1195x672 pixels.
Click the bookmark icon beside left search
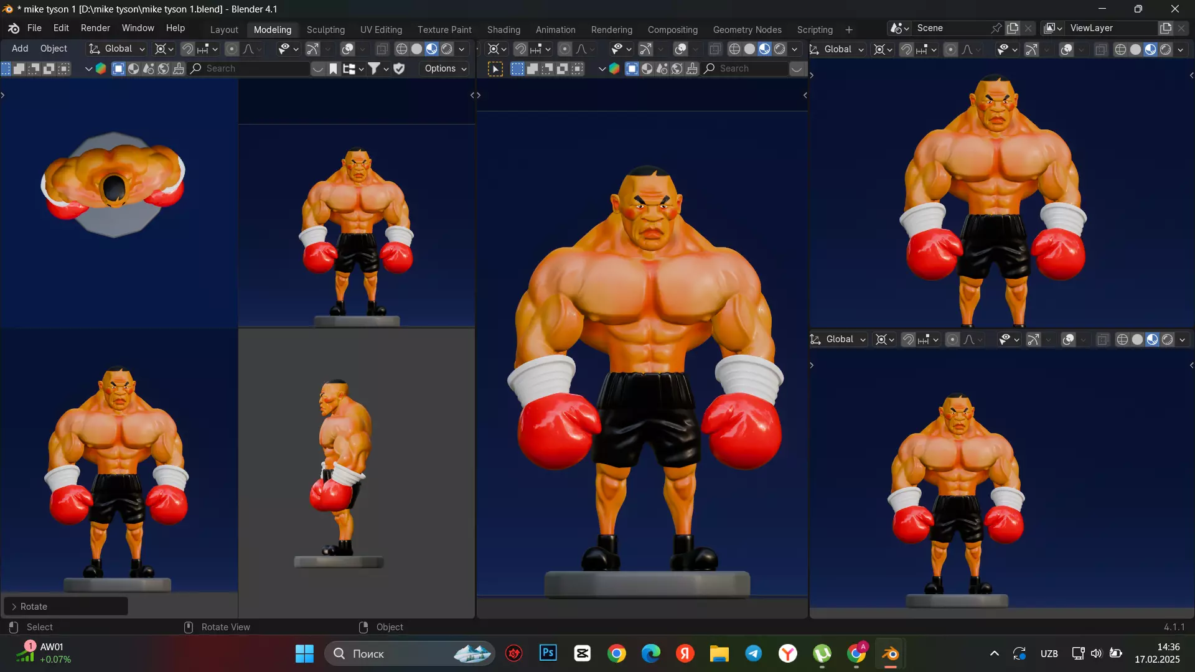pos(334,68)
